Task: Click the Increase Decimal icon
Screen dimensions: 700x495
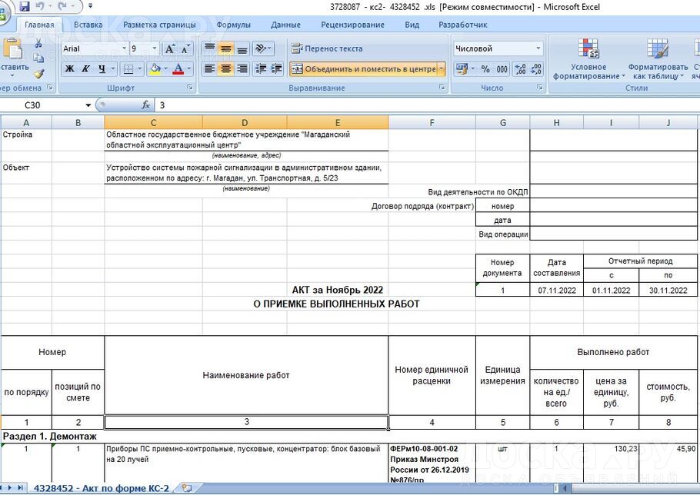Action: (519, 69)
